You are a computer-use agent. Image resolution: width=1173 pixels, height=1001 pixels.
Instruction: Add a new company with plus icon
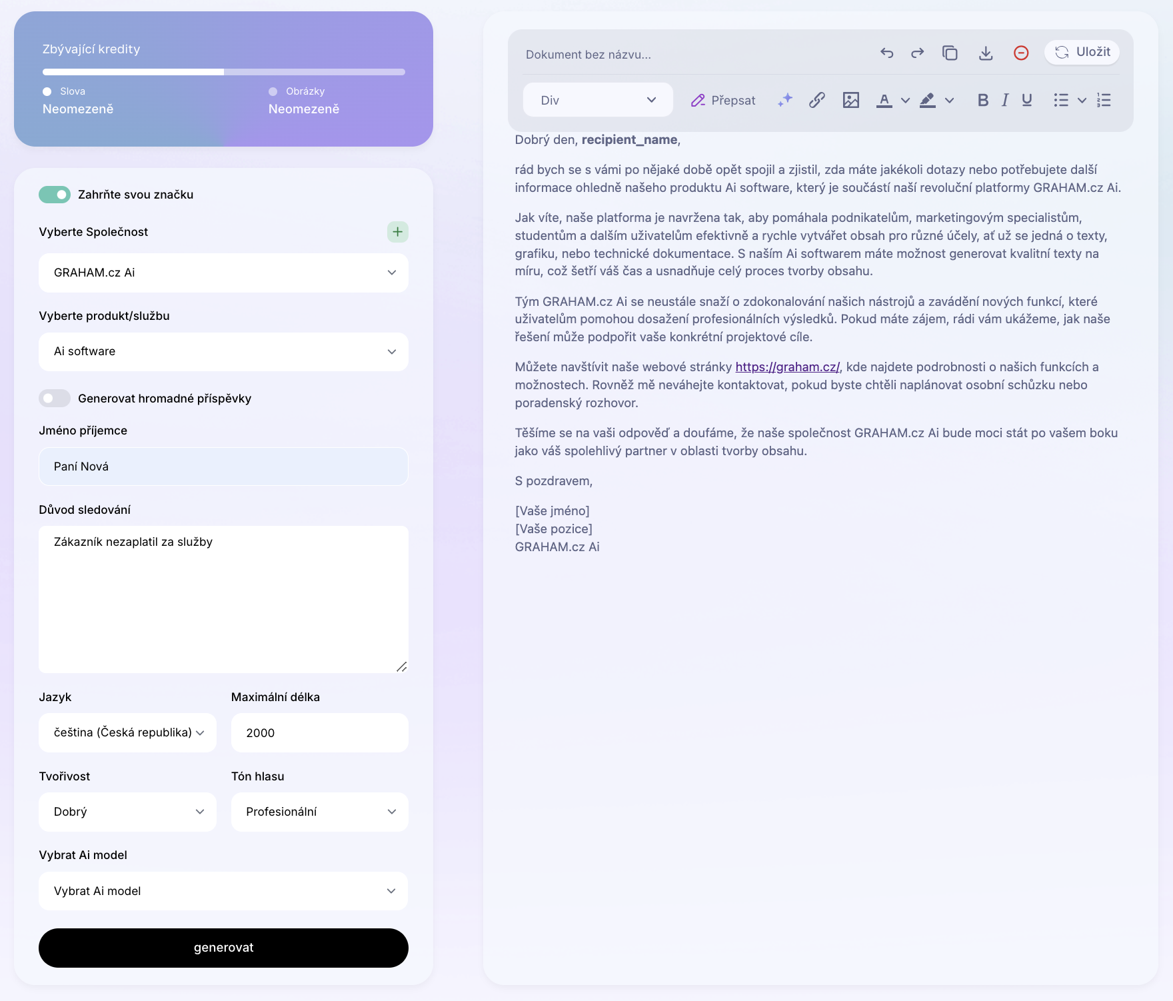pyautogui.click(x=398, y=232)
